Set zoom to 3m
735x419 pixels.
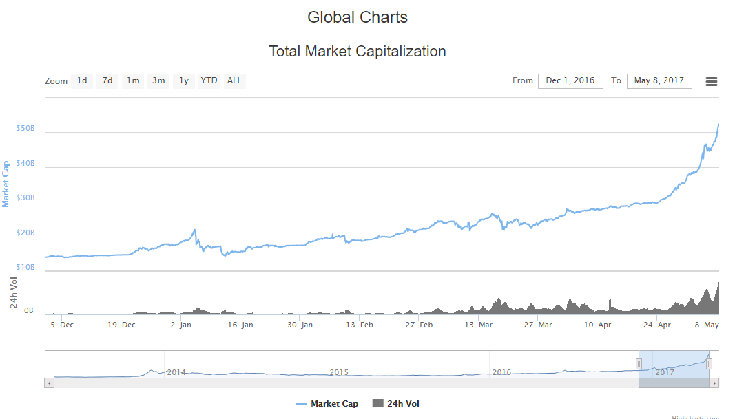158,80
